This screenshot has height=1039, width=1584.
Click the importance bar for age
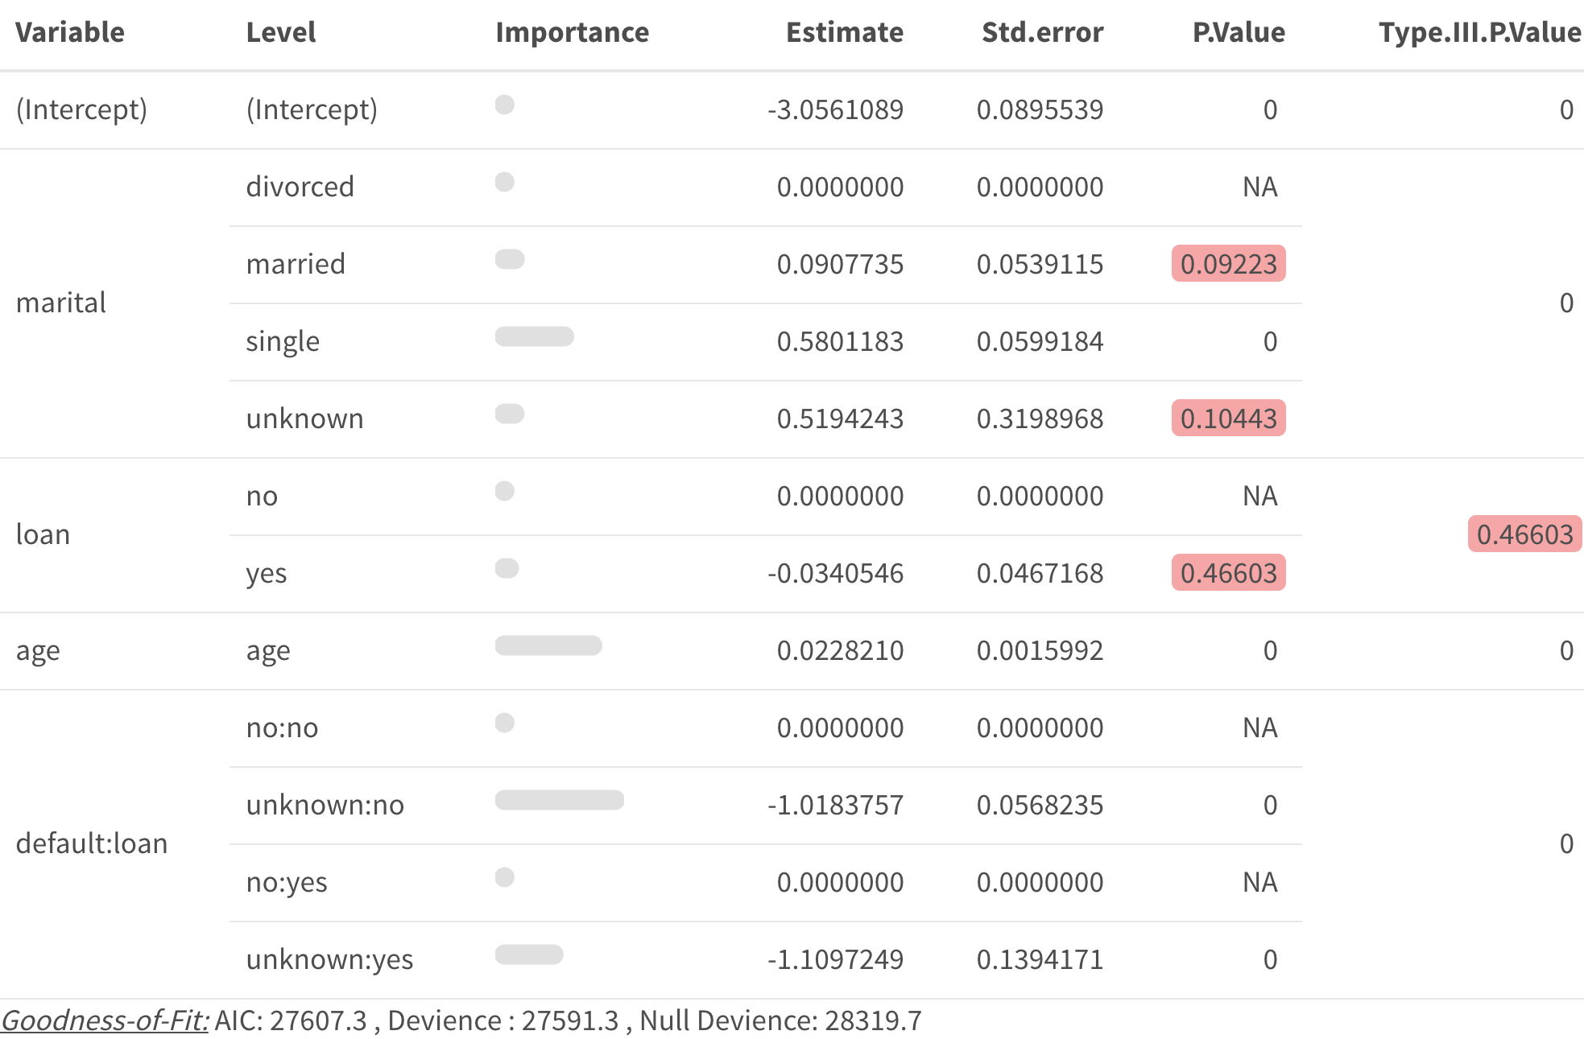click(x=548, y=645)
